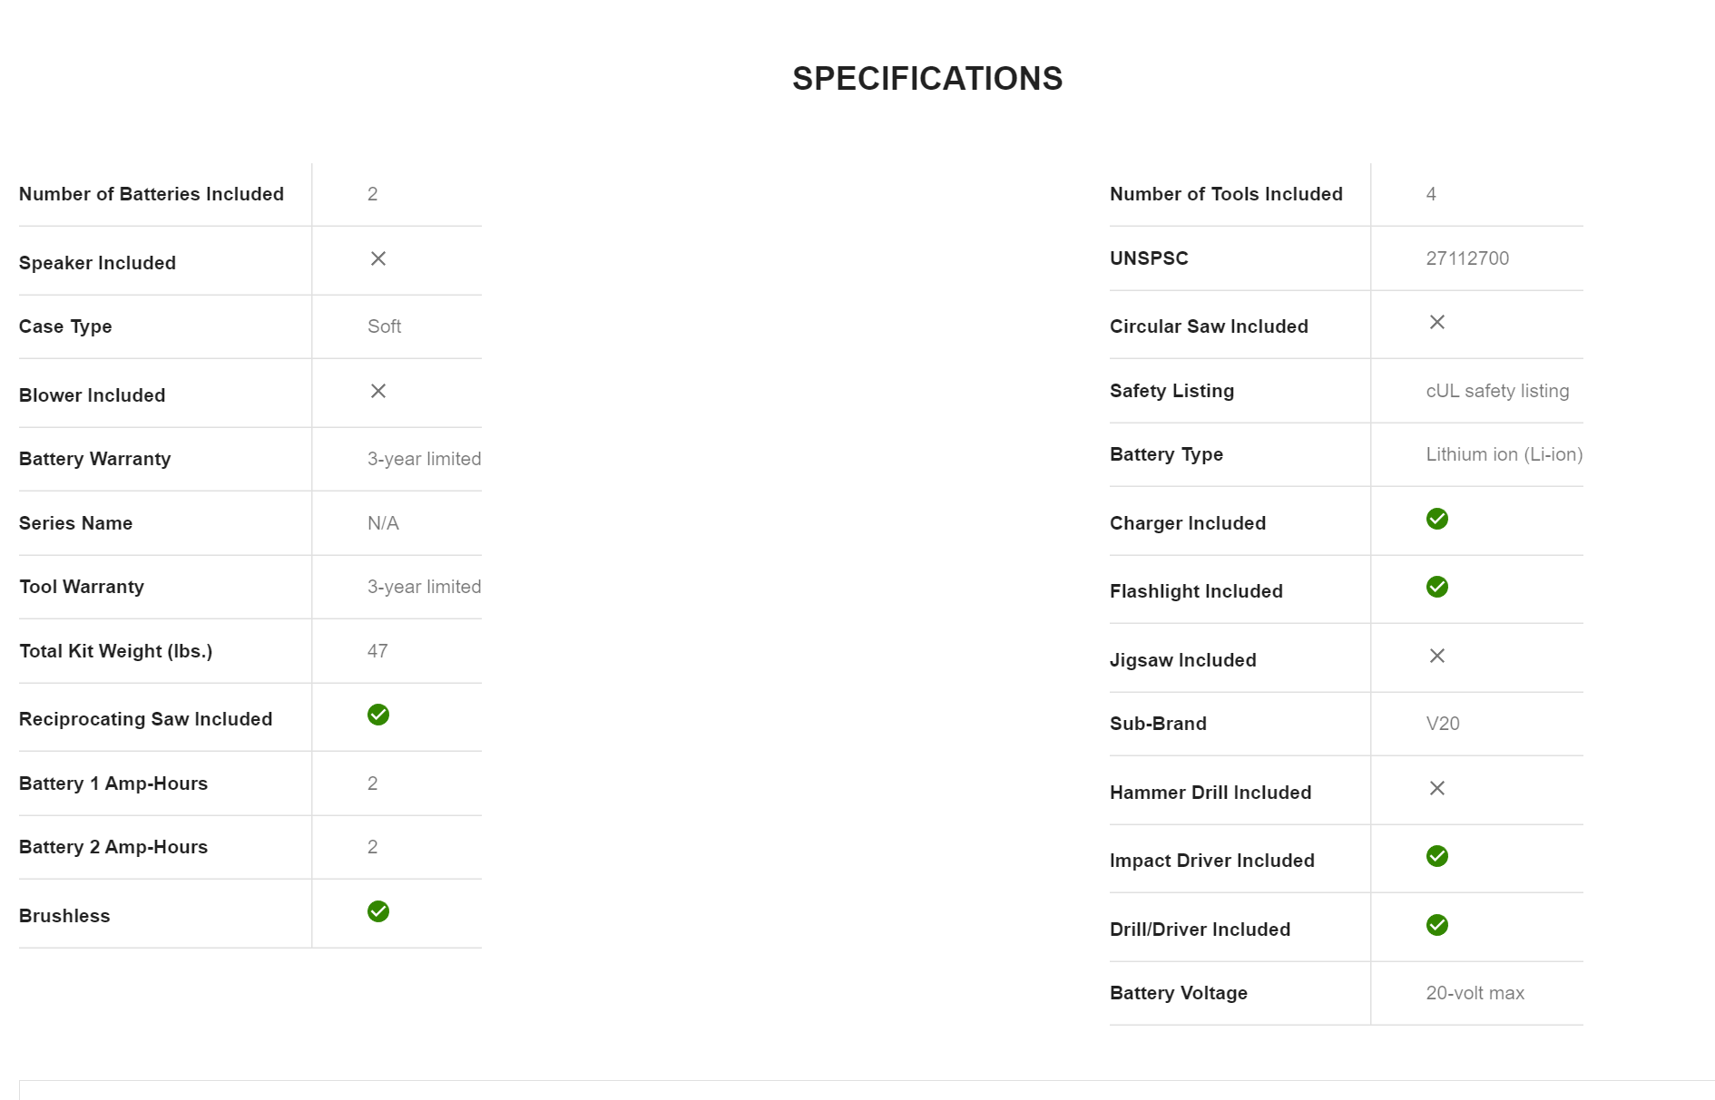The height and width of the screenshot is (1100, 1715).
Task: Click the Safety Listing cUL value
Action: pos(1497,391)
